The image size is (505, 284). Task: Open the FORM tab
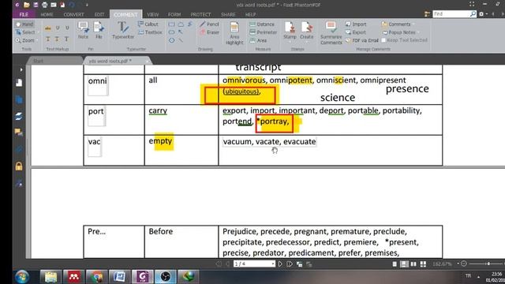point(174,14)
